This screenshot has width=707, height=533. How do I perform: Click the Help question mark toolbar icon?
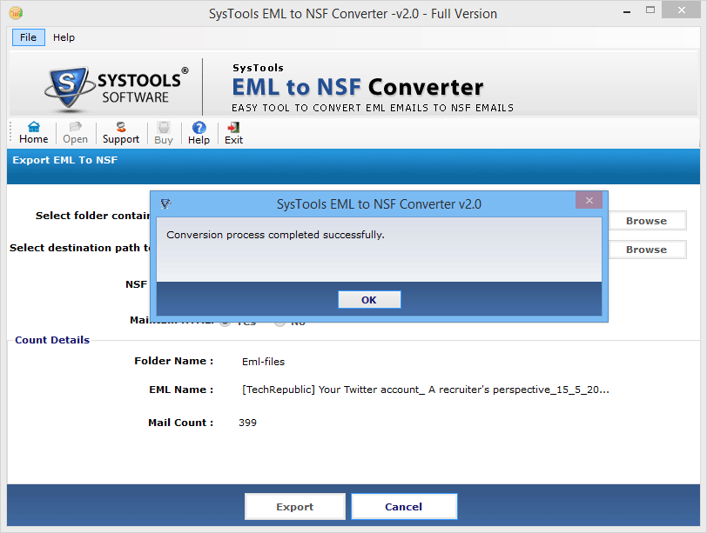tap(199, 133)
